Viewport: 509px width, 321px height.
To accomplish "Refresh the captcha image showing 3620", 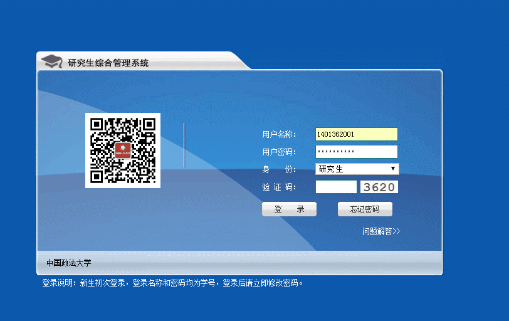I will (379, 187).
